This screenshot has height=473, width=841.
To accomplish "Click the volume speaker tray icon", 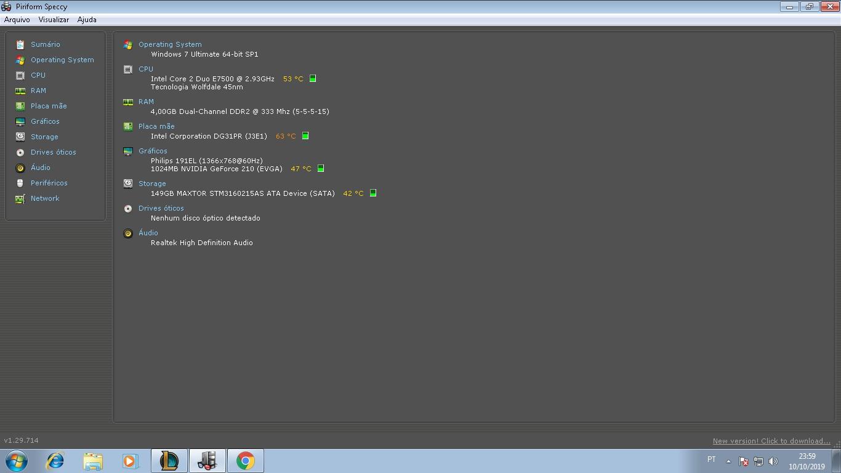I will tap(773, 461).
